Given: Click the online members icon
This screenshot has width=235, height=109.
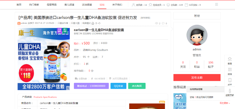Looking at the screenshot, I should click(150, 5).
